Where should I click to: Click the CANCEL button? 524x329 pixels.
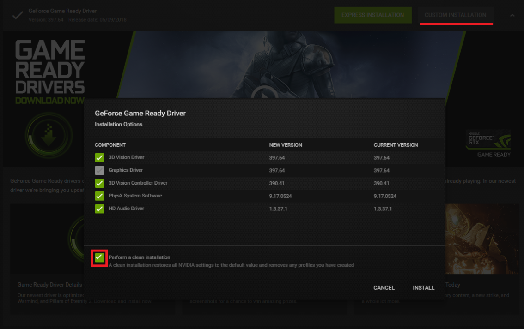coord(384,287)
